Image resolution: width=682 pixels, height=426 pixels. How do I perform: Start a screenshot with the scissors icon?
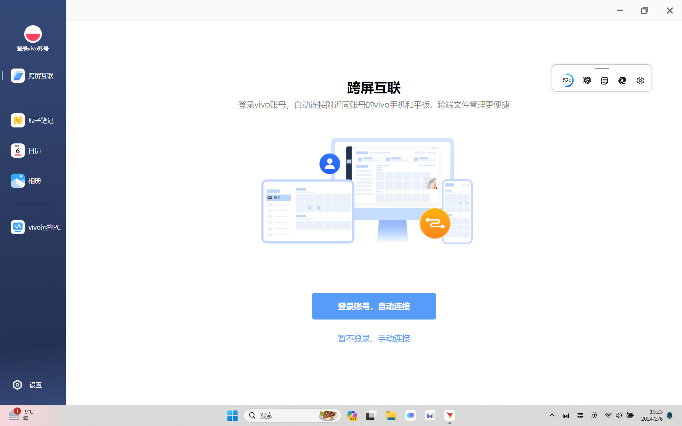(x=587, y=81)
